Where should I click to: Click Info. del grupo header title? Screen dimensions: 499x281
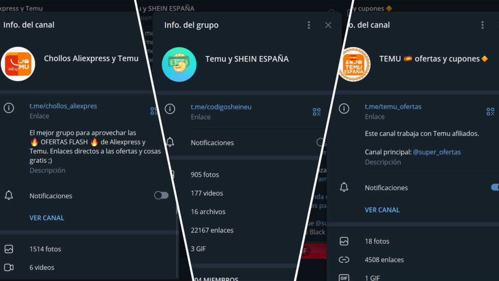[191, 25]
